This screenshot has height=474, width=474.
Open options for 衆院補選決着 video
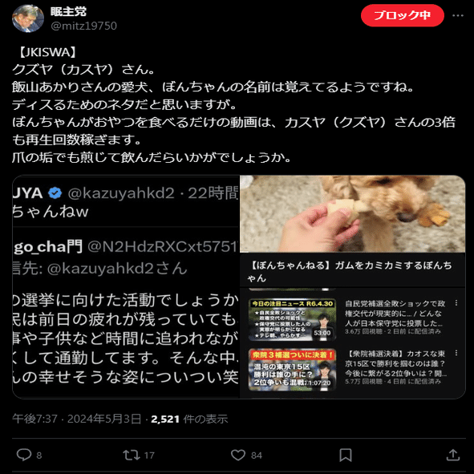456,353
